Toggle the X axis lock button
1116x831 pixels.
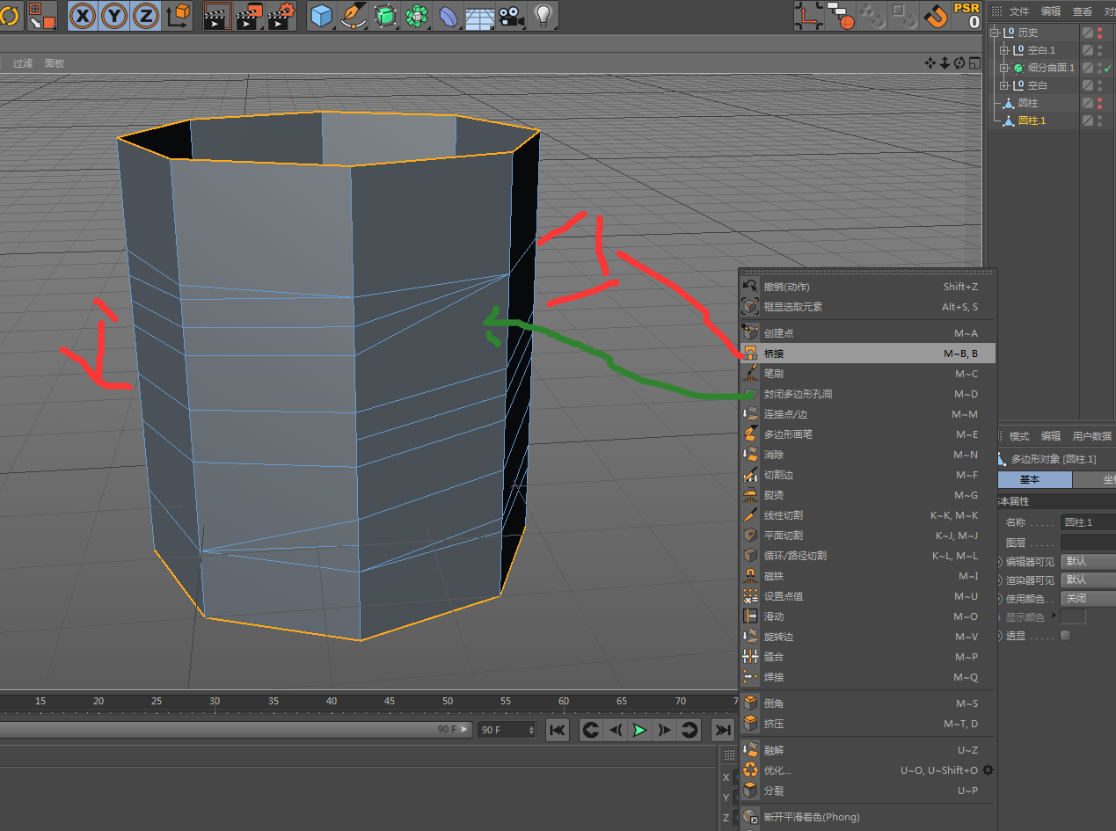click(83, 15)
